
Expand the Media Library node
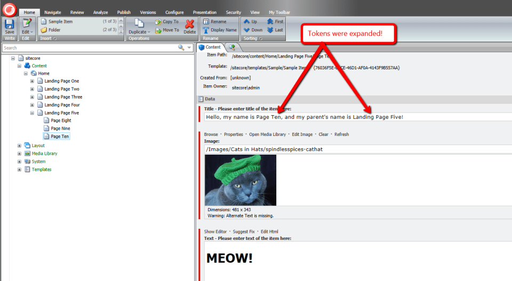point(20,154)
